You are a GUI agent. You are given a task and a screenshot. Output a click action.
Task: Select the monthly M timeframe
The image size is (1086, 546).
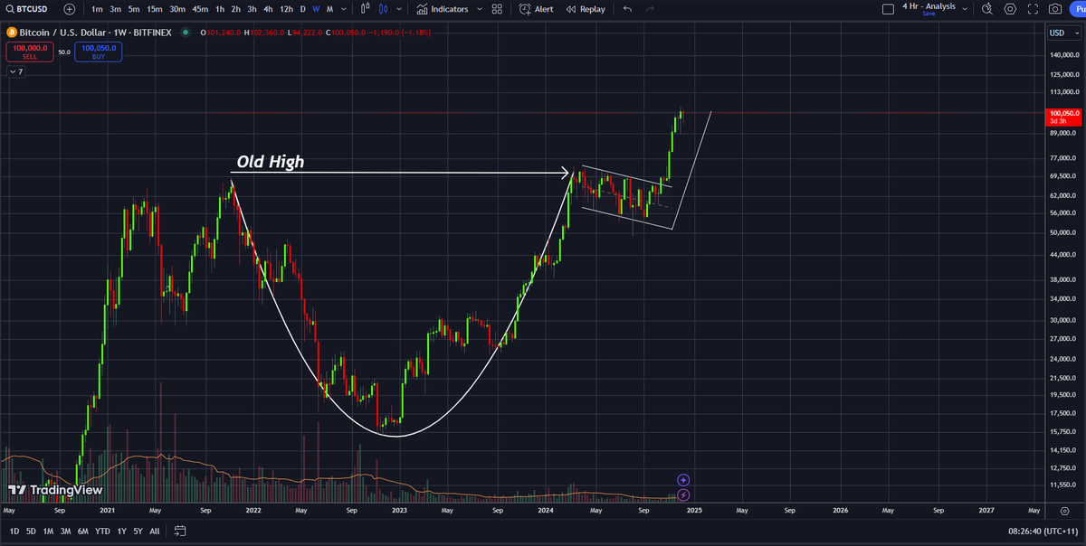click(x=329, y=9)
